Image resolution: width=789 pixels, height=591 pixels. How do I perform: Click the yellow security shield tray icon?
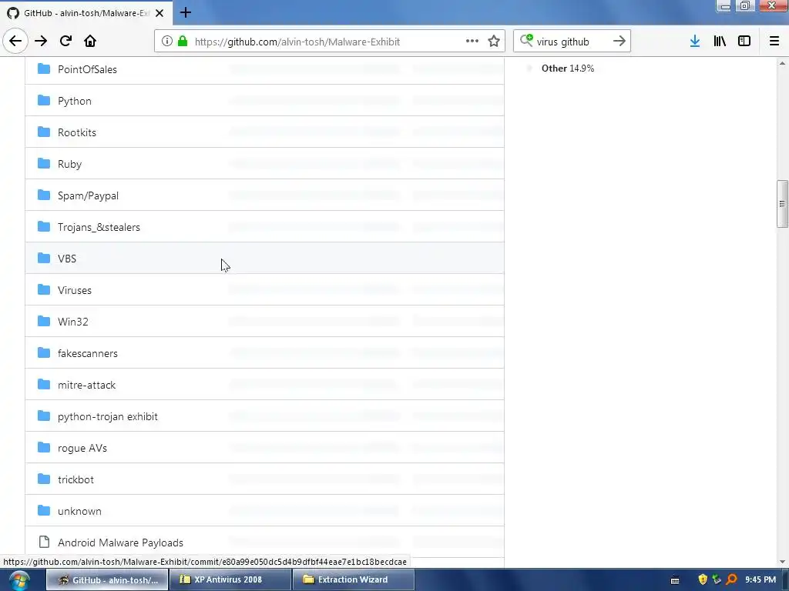click(703, 580)
